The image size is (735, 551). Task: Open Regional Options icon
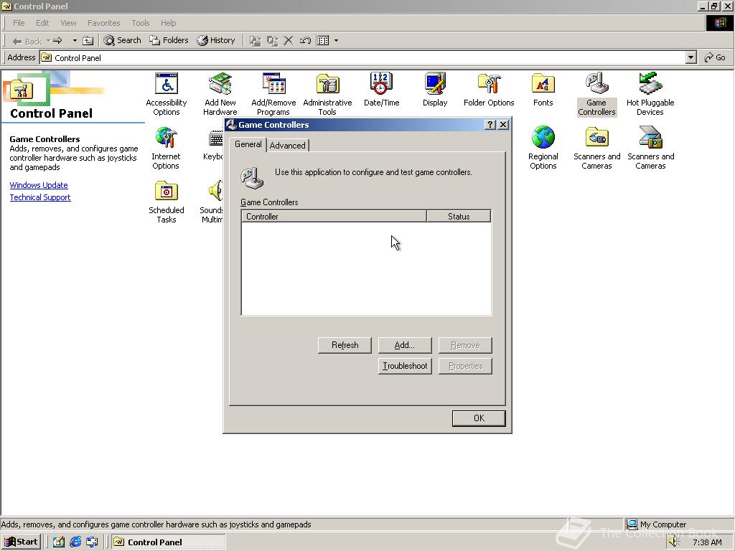tap(543, 148)
